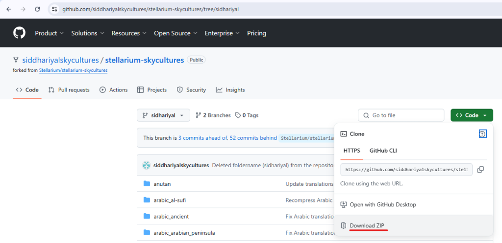The image size is (502, 243).
Task: Open the Solutions navigation menu
Action: pos(88,33)
